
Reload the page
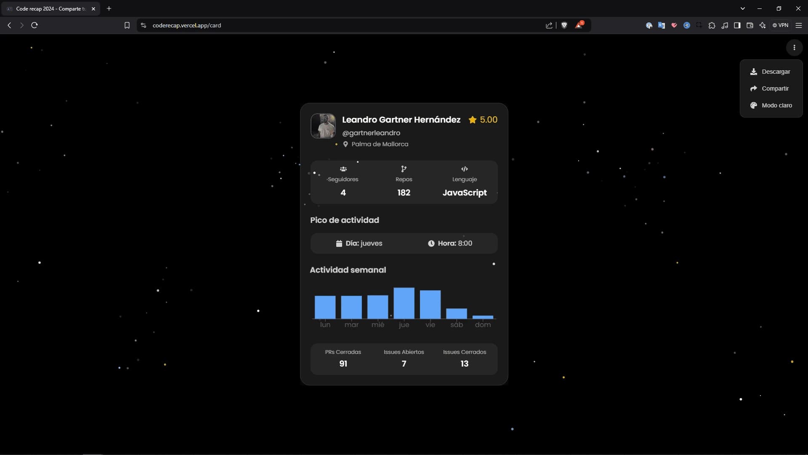[x=35, y=25]
